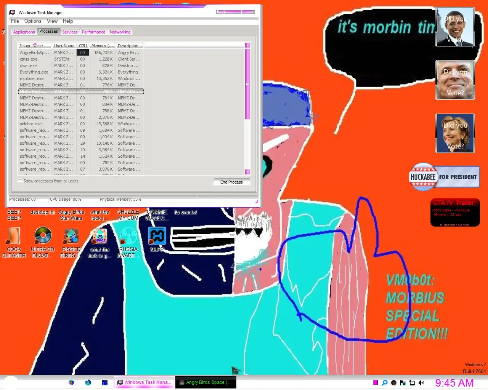Image resolution: width=488 pixels, height=390 pixels.
Task: Open the View menu
Action: coord(52,21)
